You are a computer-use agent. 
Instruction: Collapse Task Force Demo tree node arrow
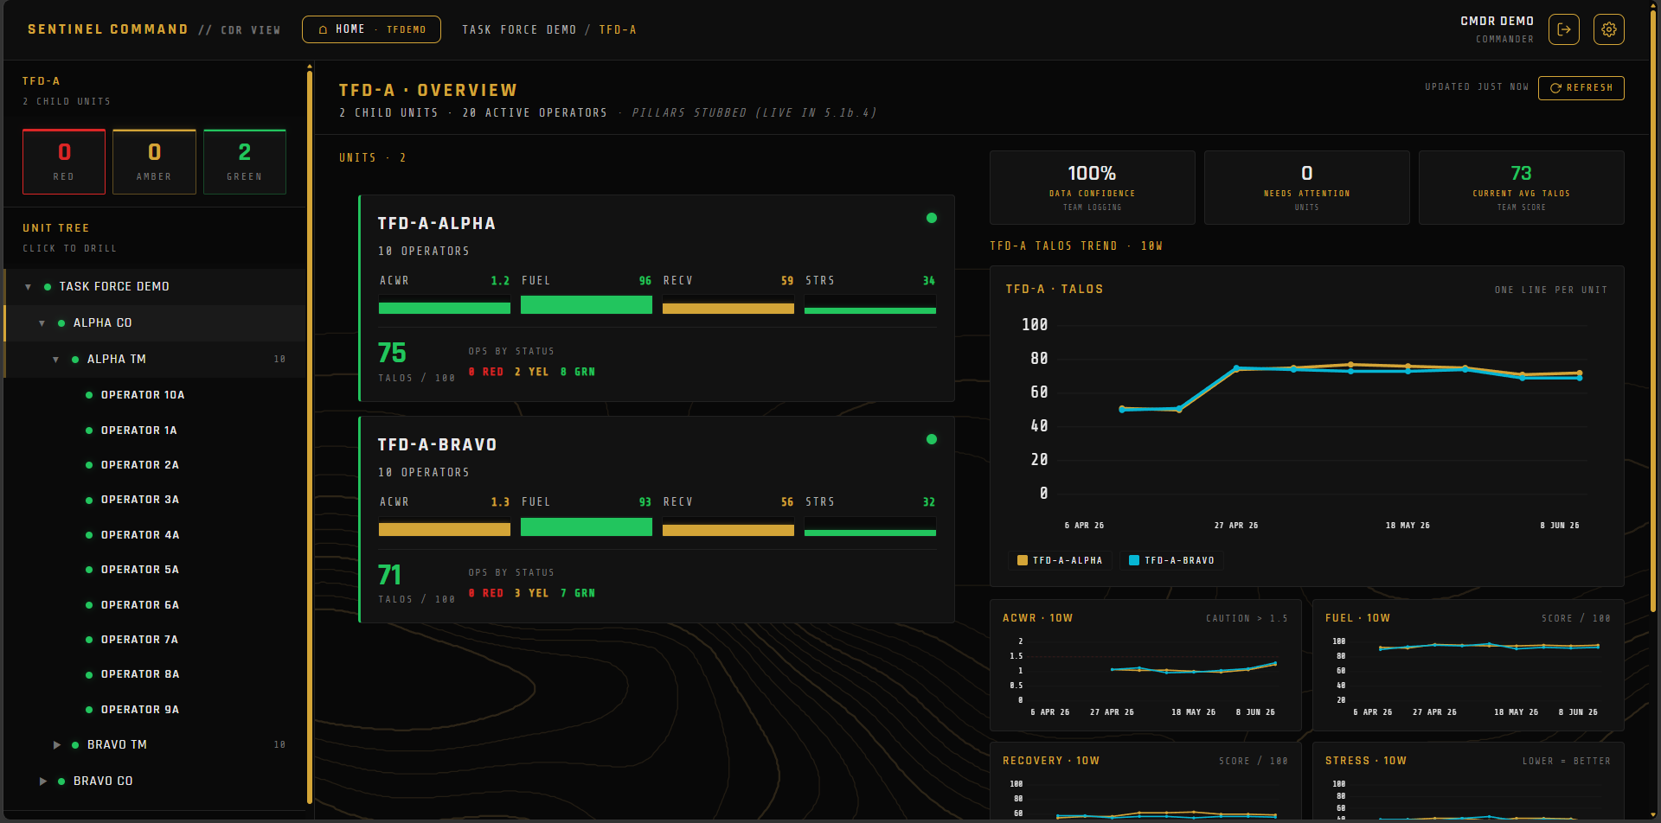(x=28, y=287)
